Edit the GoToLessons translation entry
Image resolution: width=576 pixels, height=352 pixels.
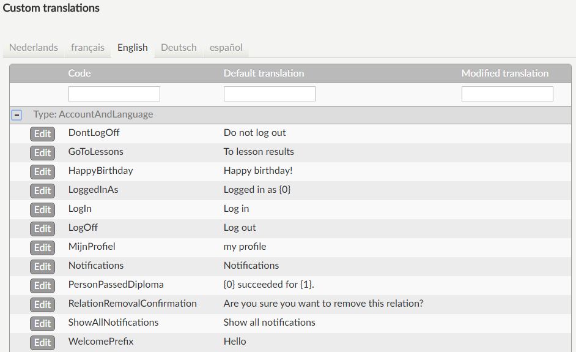(x=42, y=152)
